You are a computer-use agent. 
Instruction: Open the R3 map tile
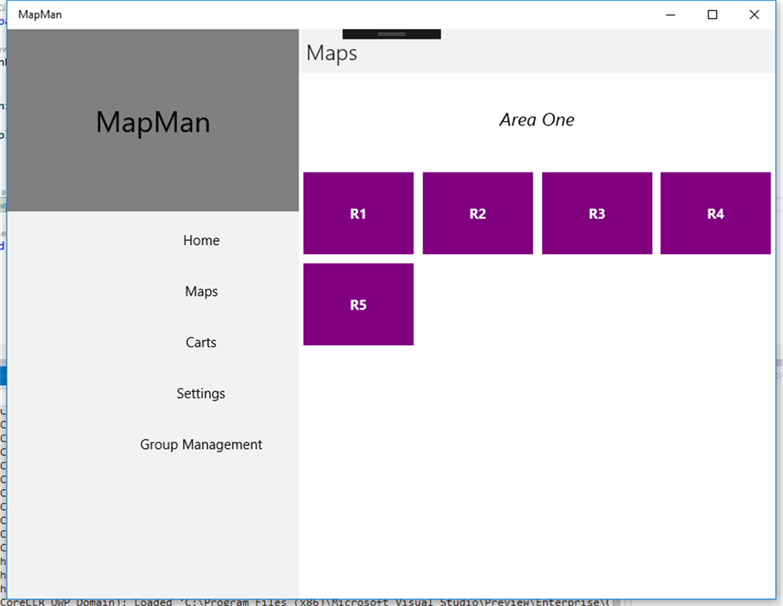point(597,213)
